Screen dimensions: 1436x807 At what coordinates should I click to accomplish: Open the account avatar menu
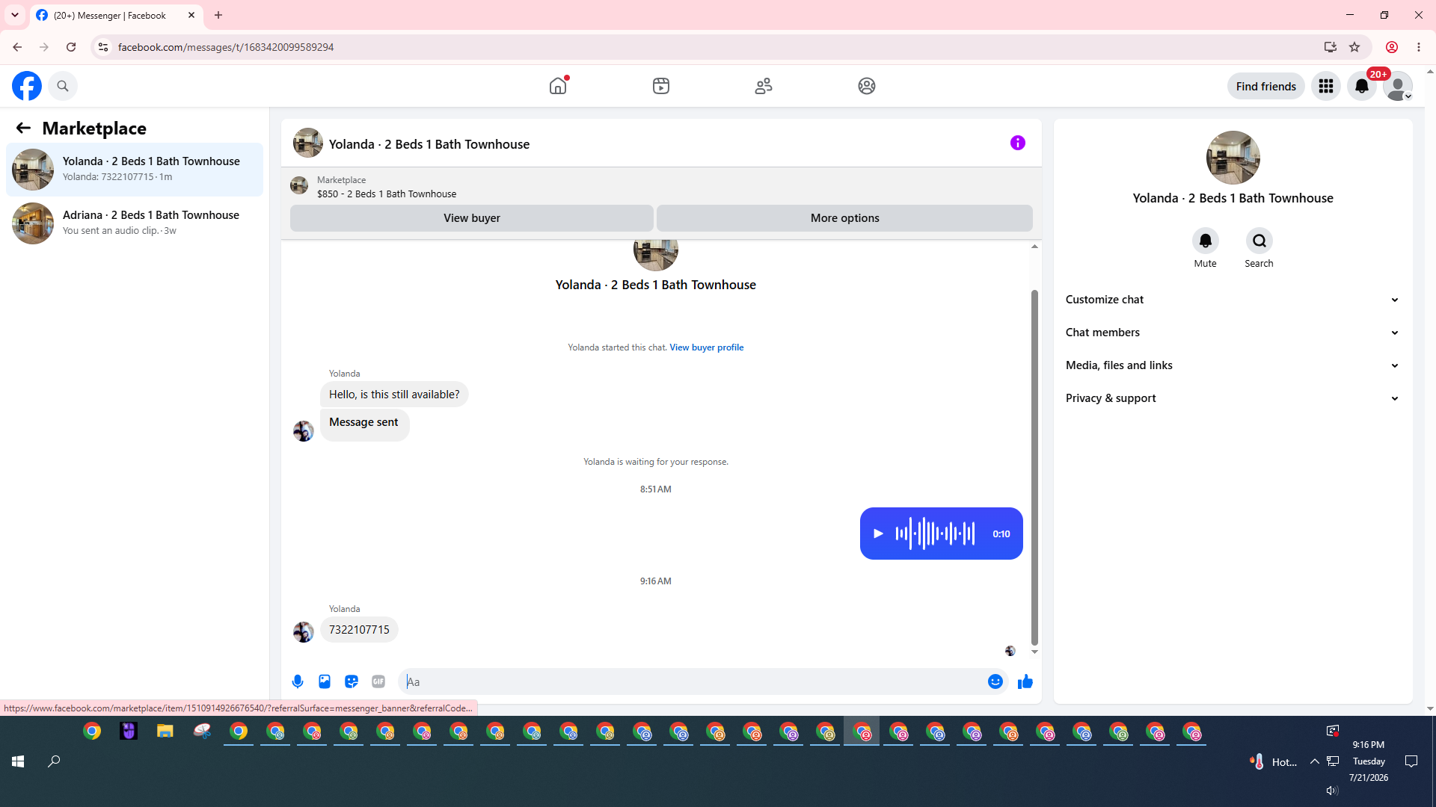(1398, 86)
